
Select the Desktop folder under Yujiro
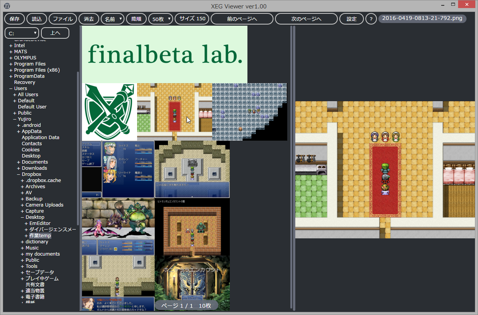[31, 156]
